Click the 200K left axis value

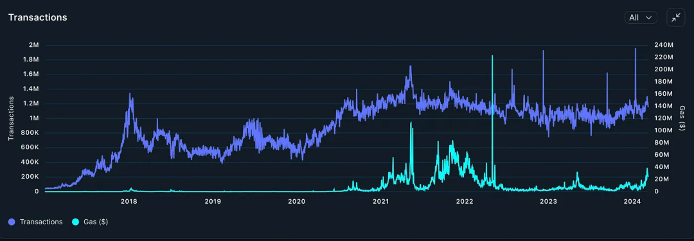click(30, 177)
